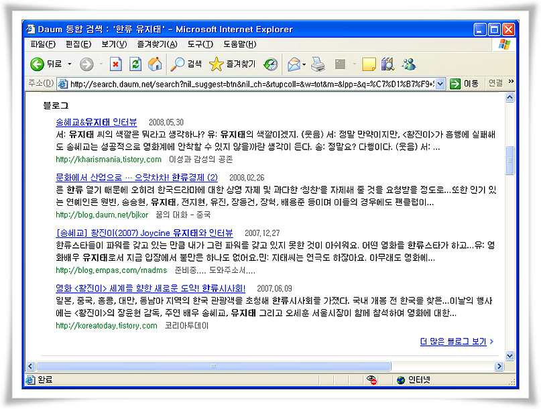Click the 코리아투데이 blog name
Screen dimensions: 541x409
[186, 325]
